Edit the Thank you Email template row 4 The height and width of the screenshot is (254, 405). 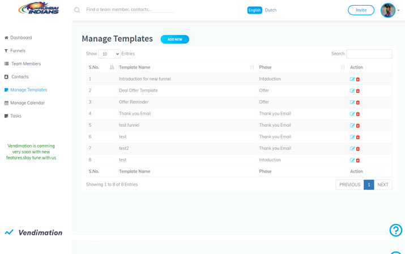[x=352, y=114]
